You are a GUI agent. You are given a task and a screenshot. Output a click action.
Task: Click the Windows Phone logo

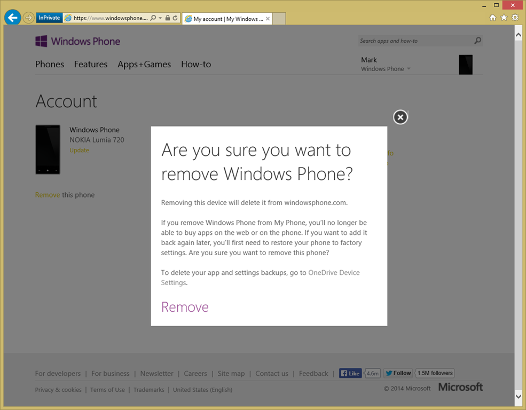click(x=78, y=41)
